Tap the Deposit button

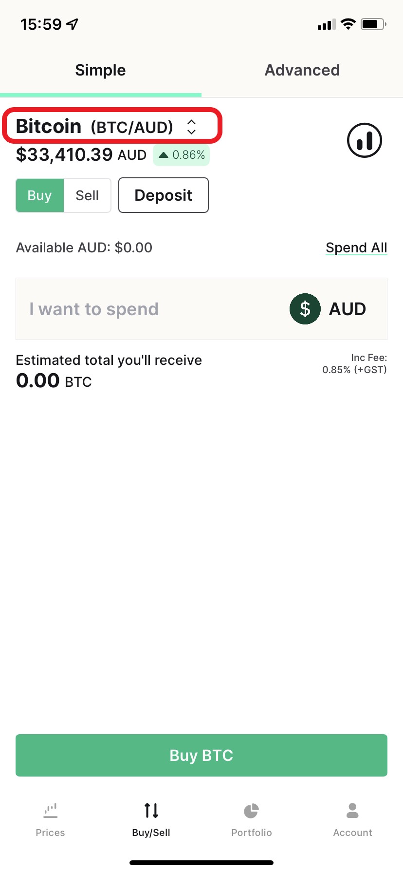coord(164,195)
